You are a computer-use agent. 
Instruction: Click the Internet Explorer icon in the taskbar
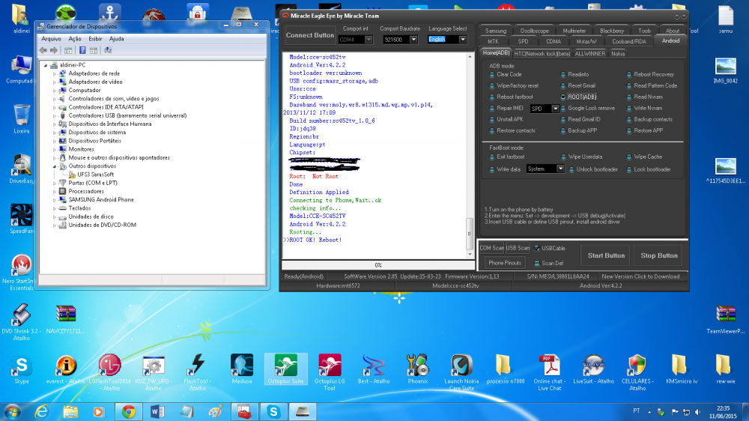coord(41,411)
